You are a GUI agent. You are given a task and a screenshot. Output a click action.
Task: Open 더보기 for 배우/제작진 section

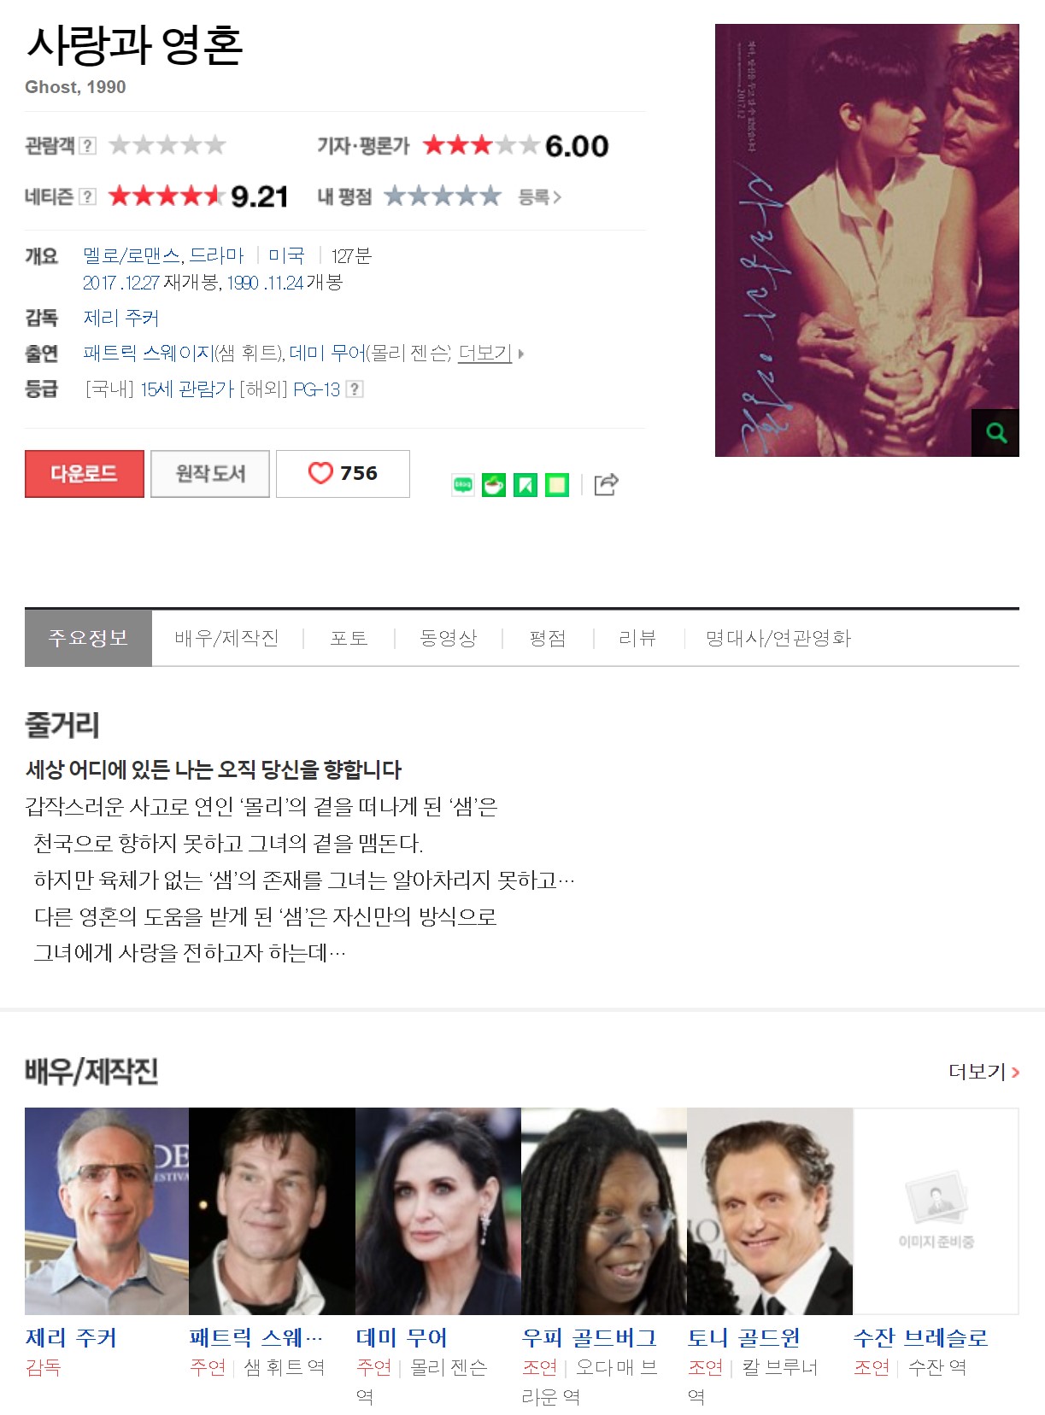(x=983, y=1071)
